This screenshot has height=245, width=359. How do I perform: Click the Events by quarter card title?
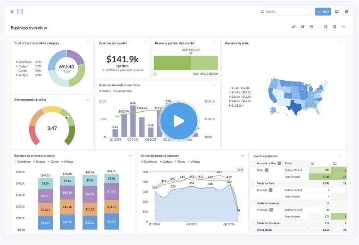(265, 156)
